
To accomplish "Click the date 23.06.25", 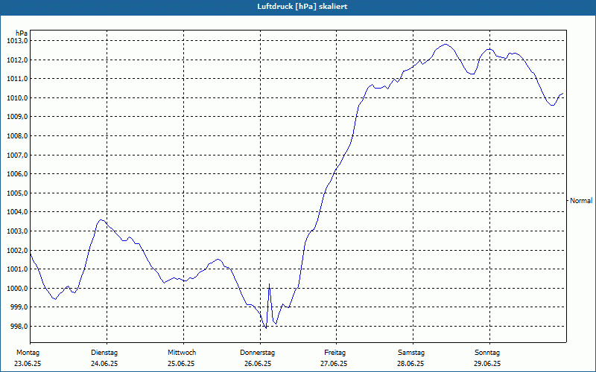I will (x=28, y=364).
